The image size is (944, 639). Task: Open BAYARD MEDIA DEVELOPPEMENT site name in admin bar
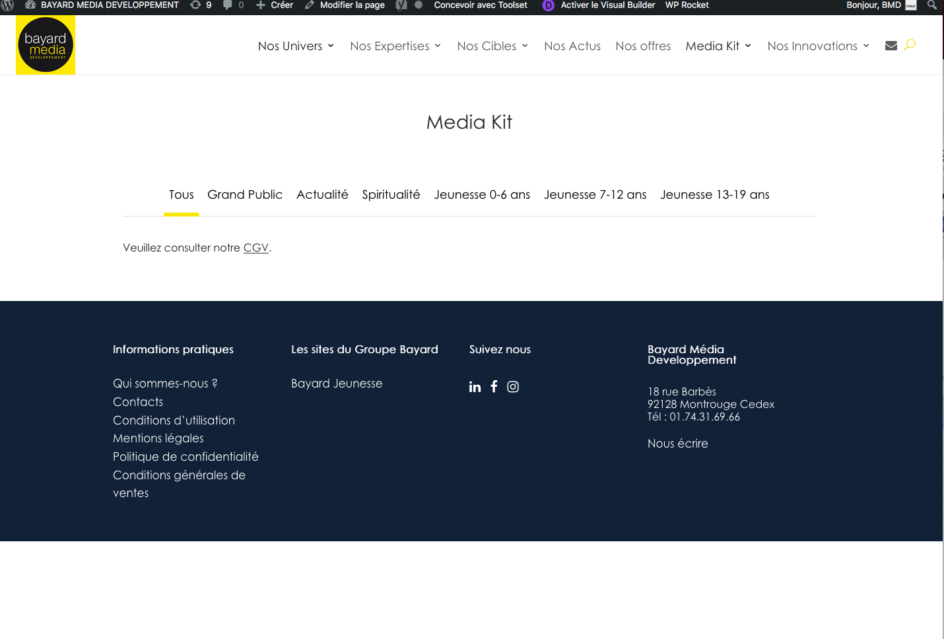click(110, 5)
